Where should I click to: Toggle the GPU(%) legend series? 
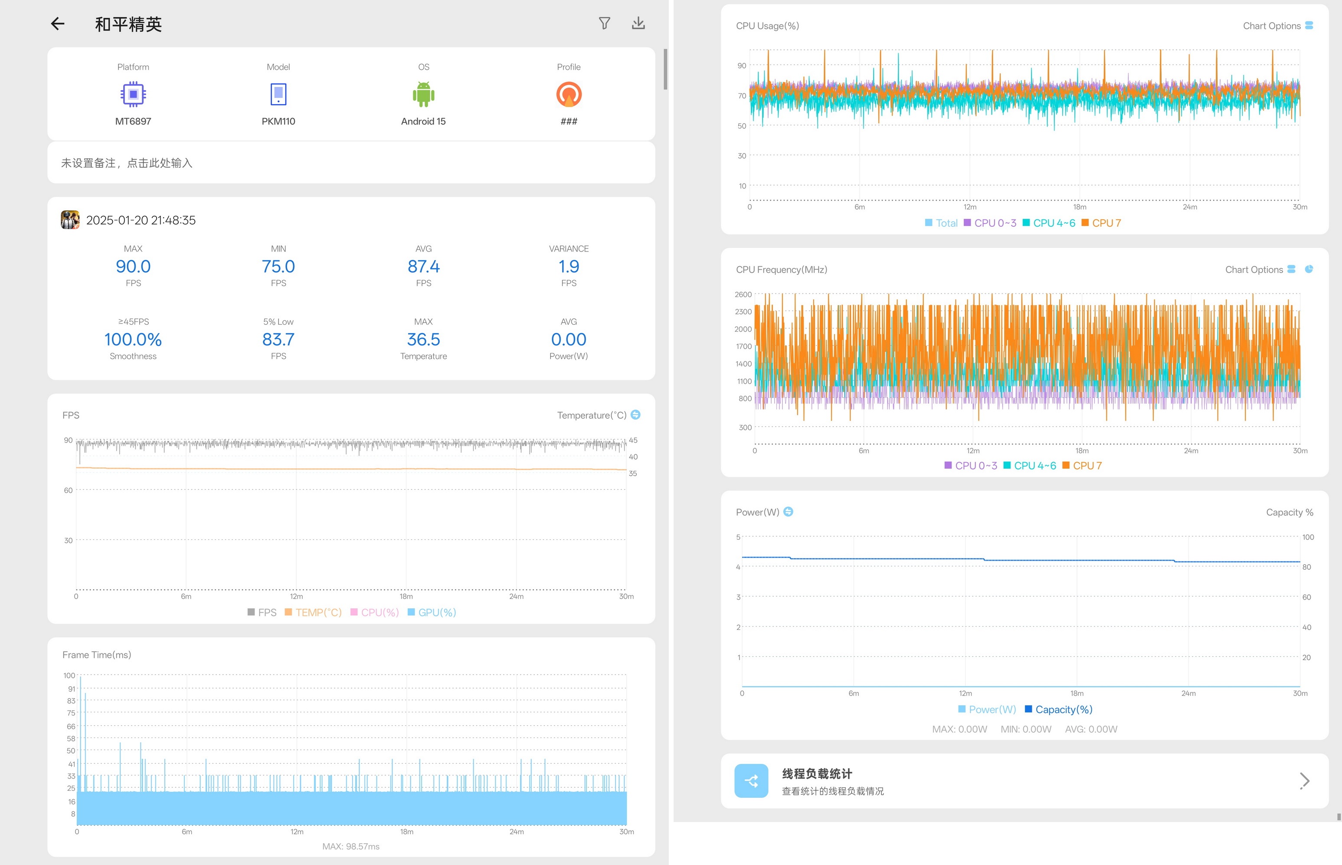(x=432, y=612)
